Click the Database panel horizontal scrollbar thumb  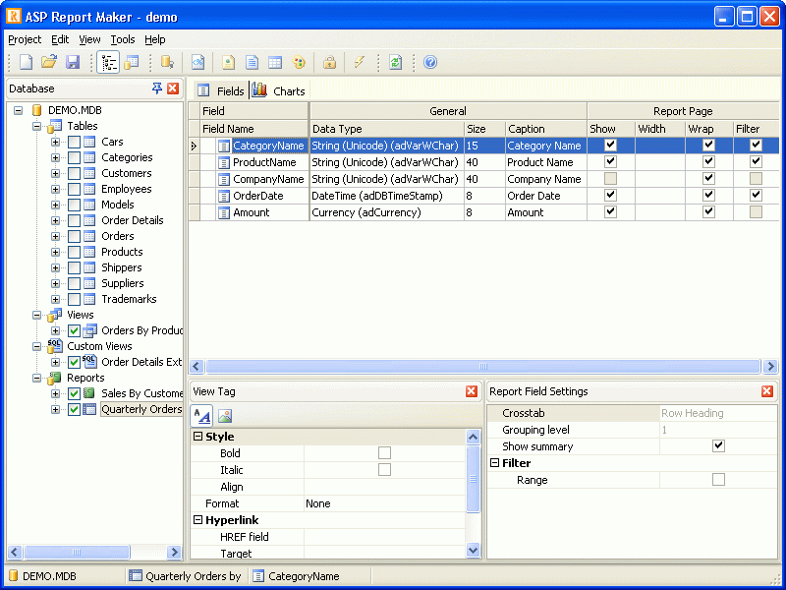click(x=77, y=553)
